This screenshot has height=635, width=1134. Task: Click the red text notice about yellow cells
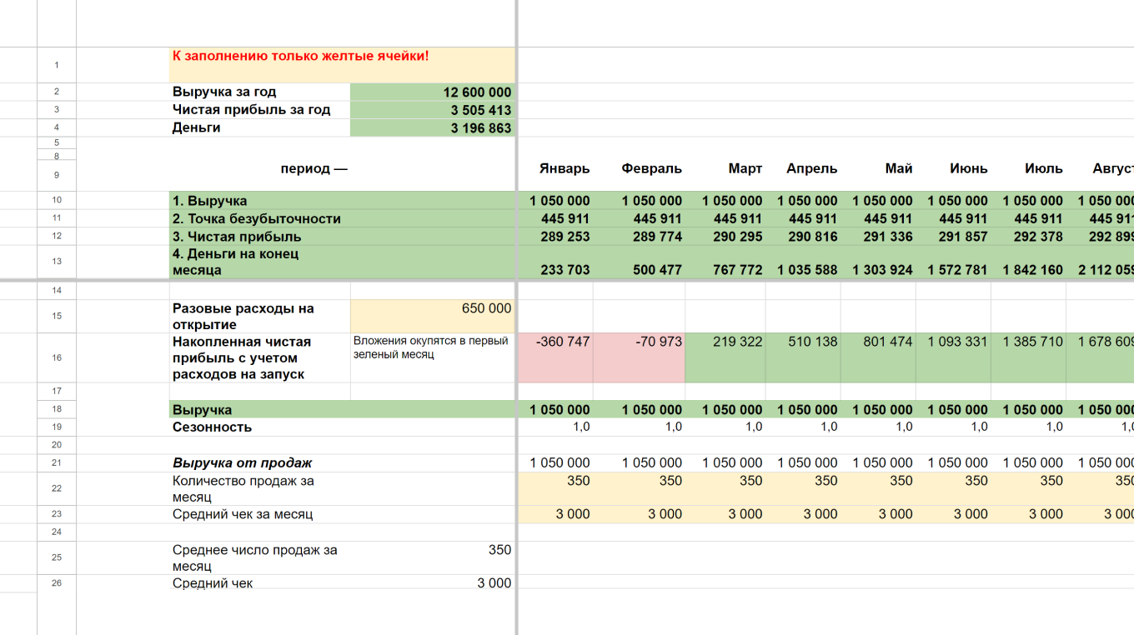coord(301,56)
